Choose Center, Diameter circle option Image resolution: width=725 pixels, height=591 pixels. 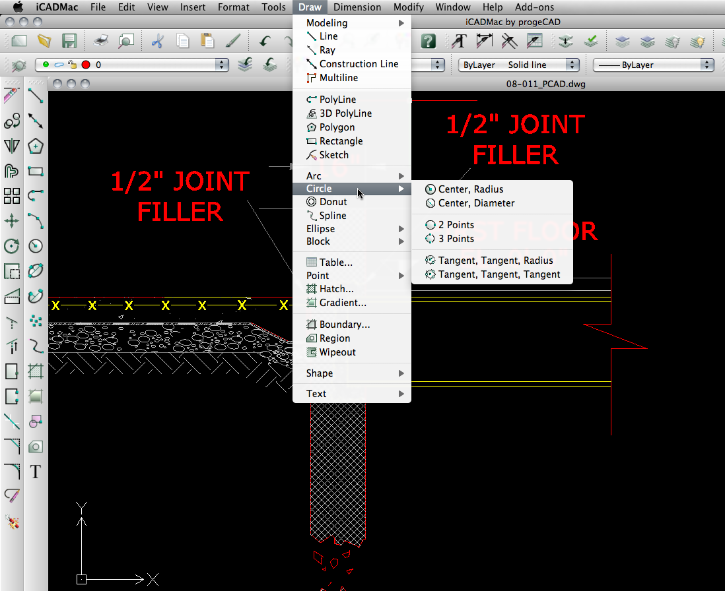click(x=492, y=203)
